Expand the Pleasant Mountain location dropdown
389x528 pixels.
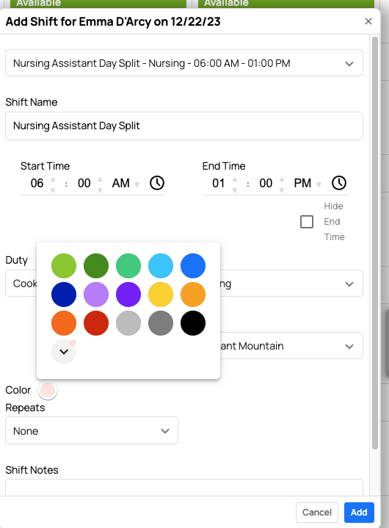(x=291, y=346)
